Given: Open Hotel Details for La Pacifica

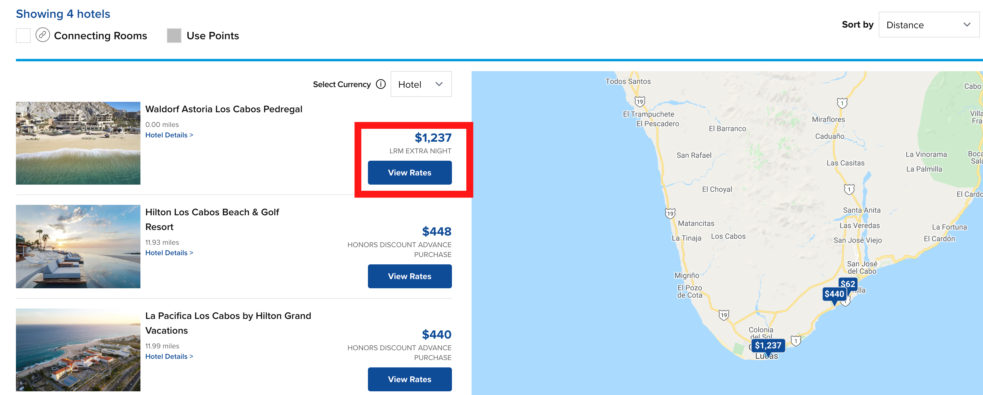Looking at the screenshot, I should pyautogui.click(x=169, y=356).
